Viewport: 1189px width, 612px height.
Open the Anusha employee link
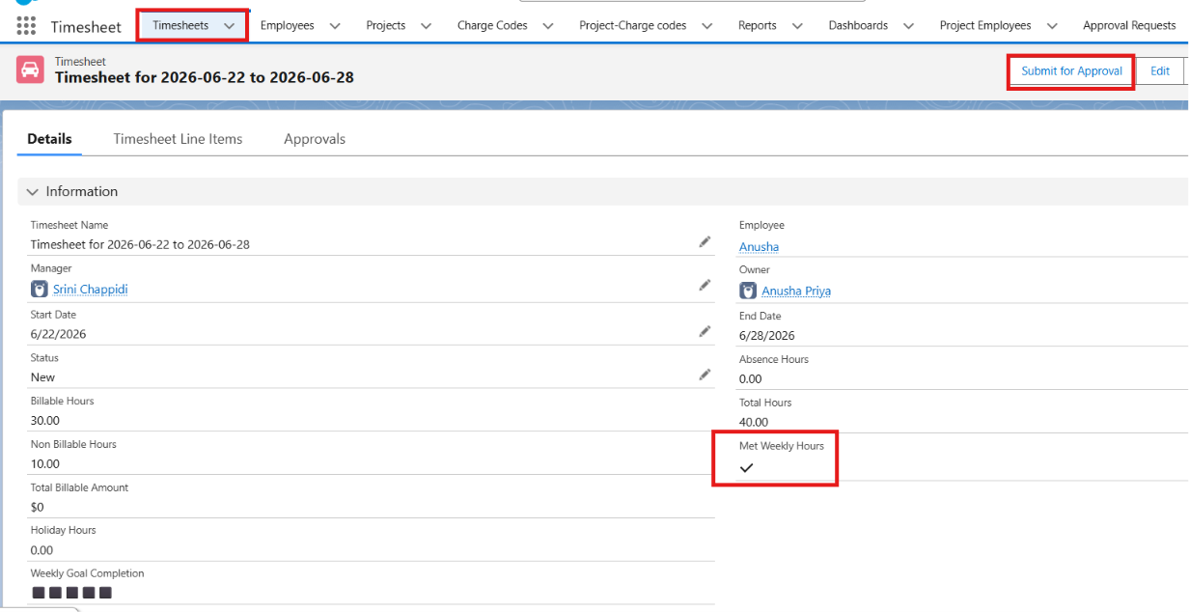point(759,247)
